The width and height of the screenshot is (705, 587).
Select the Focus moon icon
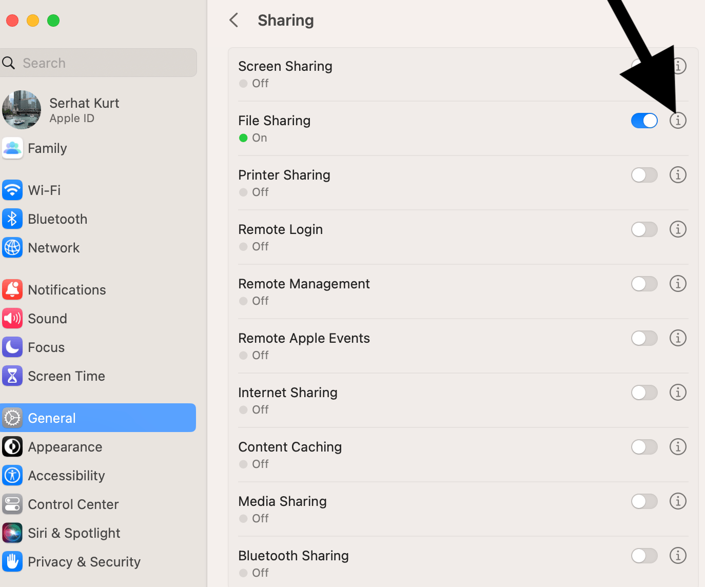[12, 347]
